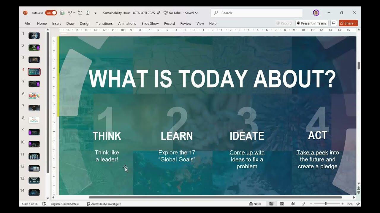Select slide 6 thumbnail
The width and height of the screenshot is (380, 213).
click(34, 96)
